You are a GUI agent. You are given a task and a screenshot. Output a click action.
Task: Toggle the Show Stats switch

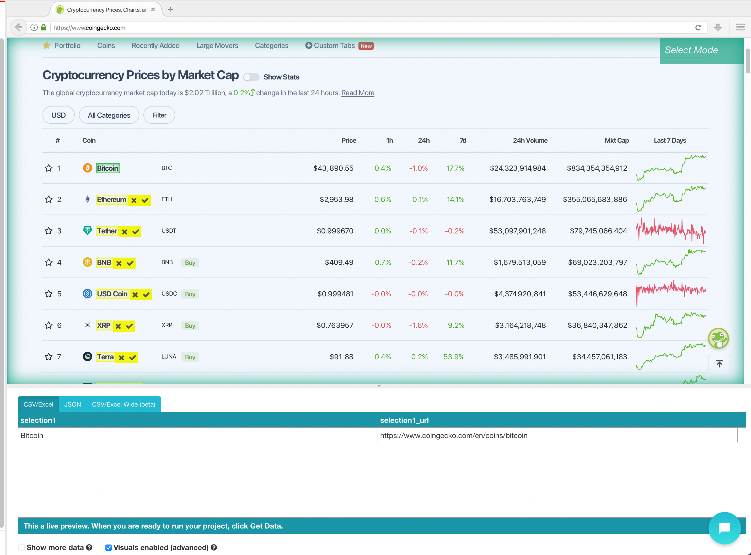coord(251,77)
